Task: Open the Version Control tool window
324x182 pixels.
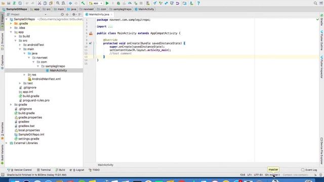Action: coord(19,170)
